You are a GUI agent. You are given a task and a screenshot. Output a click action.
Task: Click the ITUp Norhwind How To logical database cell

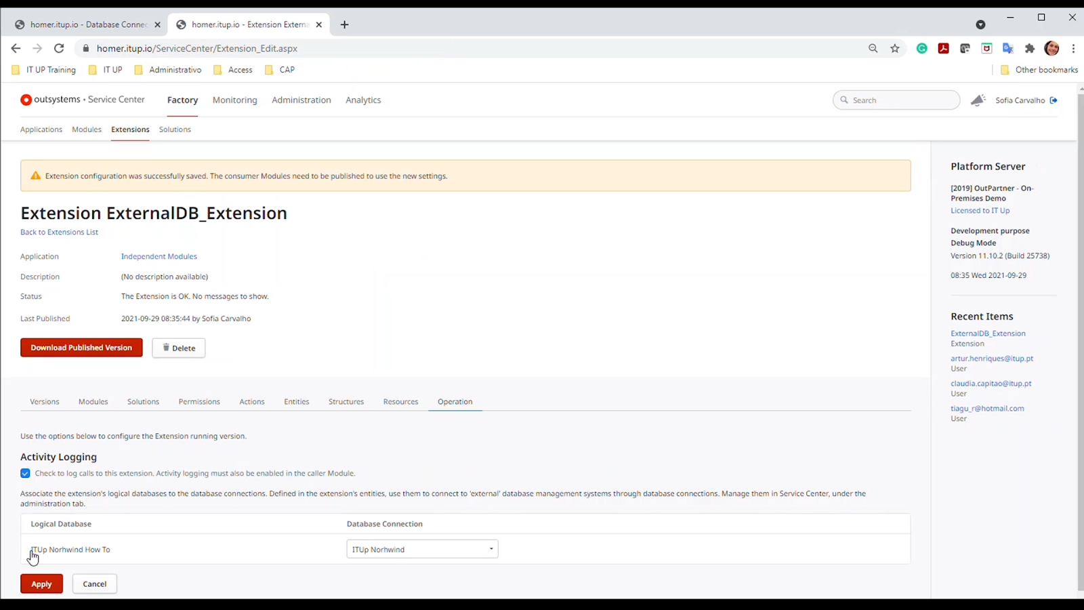(x=70, y=550)
